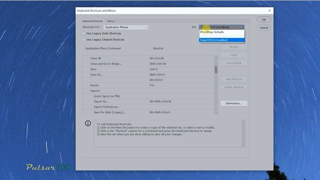Viewport: 320px width, 180px height.
Task: Click the Use Default button
Action: click(x=234, y=63)
